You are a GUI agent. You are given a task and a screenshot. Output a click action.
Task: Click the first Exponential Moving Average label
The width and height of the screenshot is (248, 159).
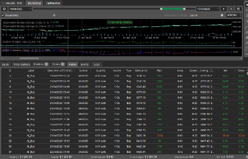[x=31, y=23]
